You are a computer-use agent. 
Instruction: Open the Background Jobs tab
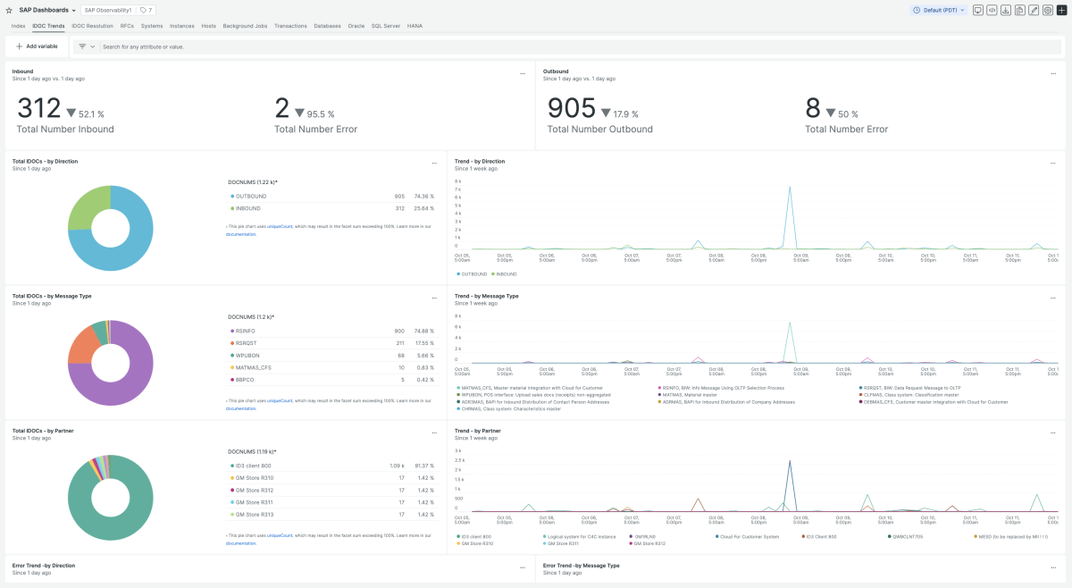click(x=245, y=26)
